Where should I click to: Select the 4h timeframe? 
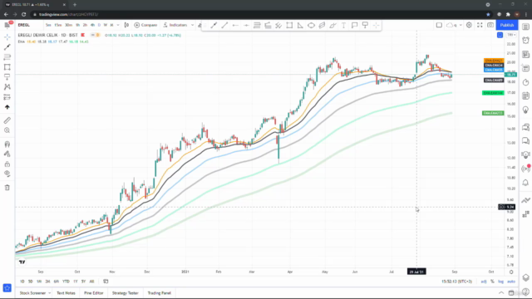[x=92, y=25]
